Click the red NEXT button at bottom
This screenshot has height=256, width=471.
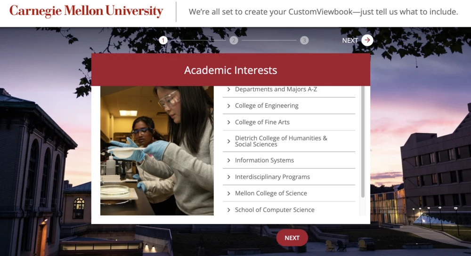click(x=292, y=238)
